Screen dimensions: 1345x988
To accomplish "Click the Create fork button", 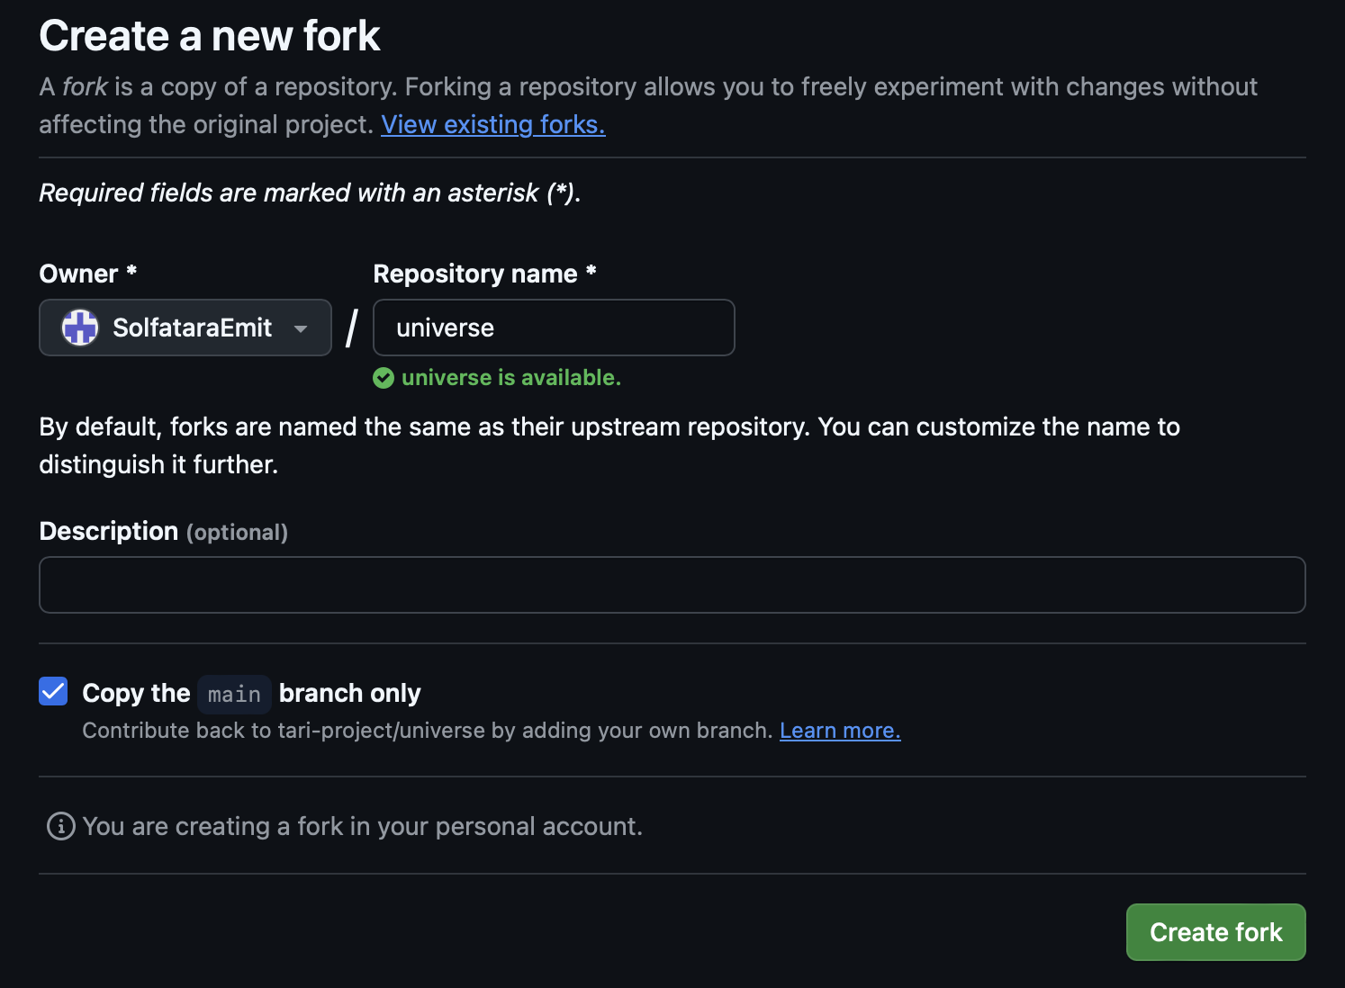I will [x=1215, y=932].
